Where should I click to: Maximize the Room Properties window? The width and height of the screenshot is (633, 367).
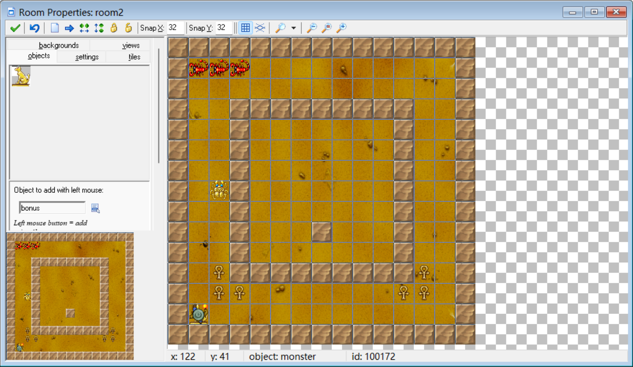coord(594,12)
